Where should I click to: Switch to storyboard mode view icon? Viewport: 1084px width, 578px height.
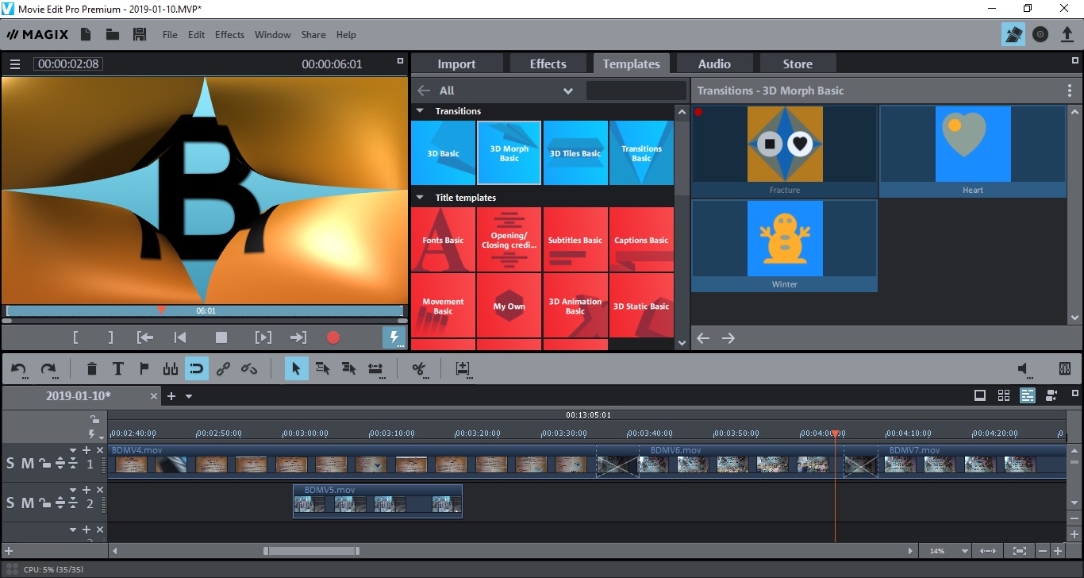tap(980, 395)
